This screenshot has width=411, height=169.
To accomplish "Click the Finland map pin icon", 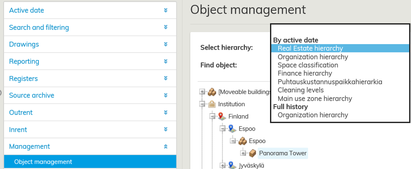I will click(x=222, y=117).
